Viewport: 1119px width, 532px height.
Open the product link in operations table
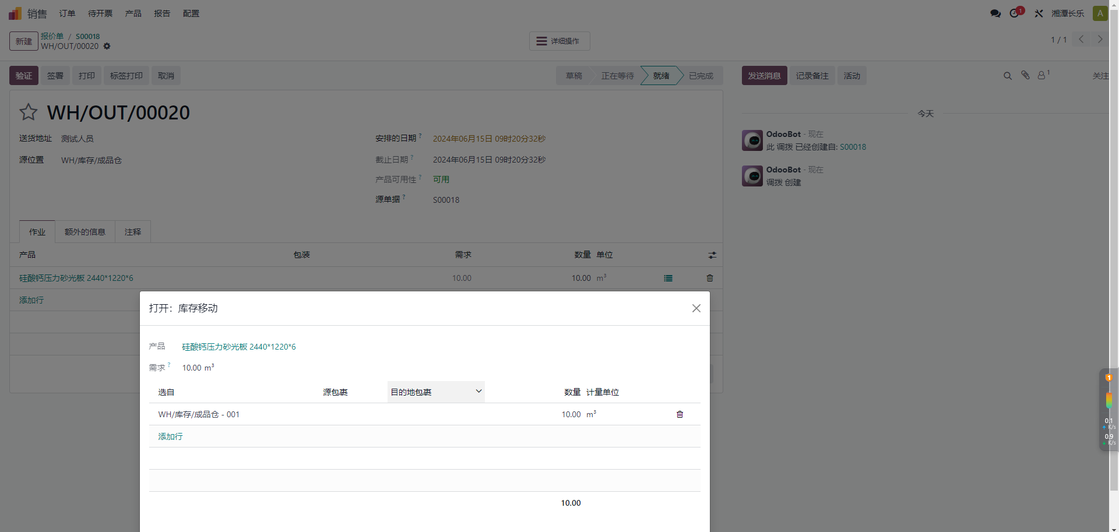[x=76, y=278]
